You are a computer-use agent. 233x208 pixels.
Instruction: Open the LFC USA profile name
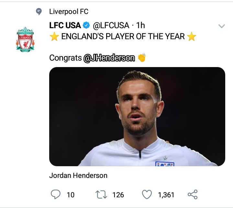65,25
